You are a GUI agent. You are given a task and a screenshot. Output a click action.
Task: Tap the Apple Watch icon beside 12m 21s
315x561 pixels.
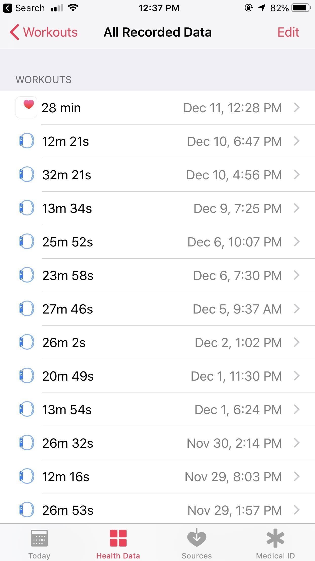point(26,141)
